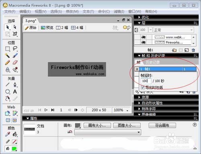
Task: Open the Filters menu
Action: 119,12
